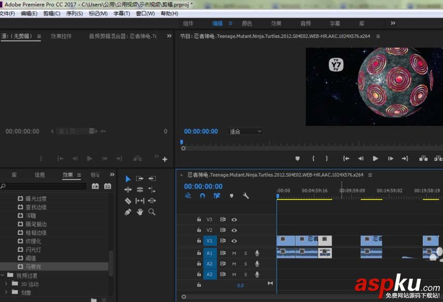The width and height of the screenshot is (443, 302).
Task: Show hidden Source panel tabs chevron
Action: (169, 36)
